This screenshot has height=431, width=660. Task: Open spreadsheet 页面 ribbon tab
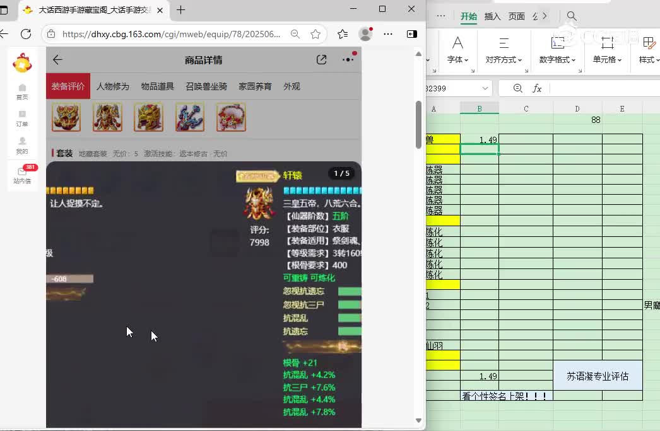517,16
